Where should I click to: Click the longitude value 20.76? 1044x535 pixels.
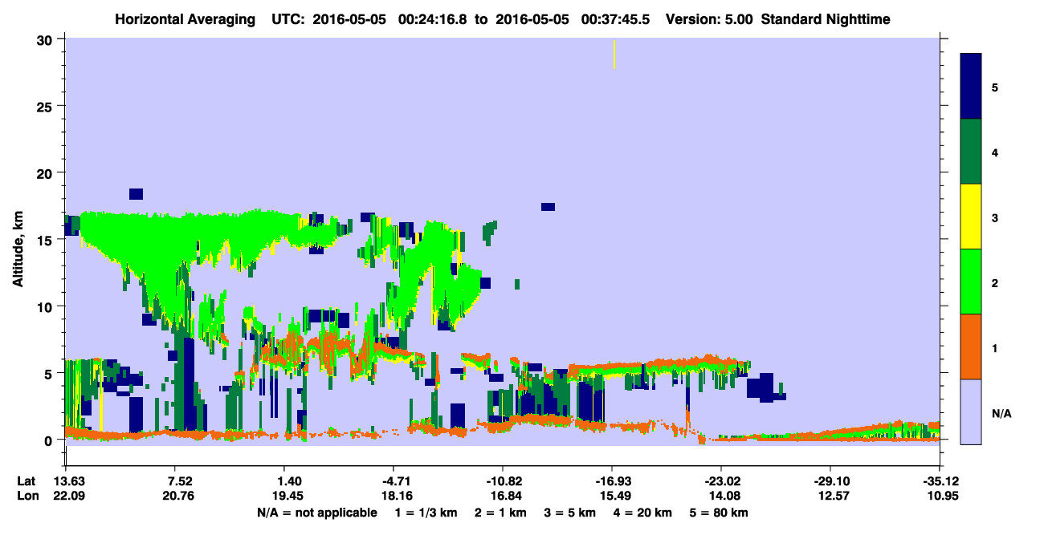180,496
